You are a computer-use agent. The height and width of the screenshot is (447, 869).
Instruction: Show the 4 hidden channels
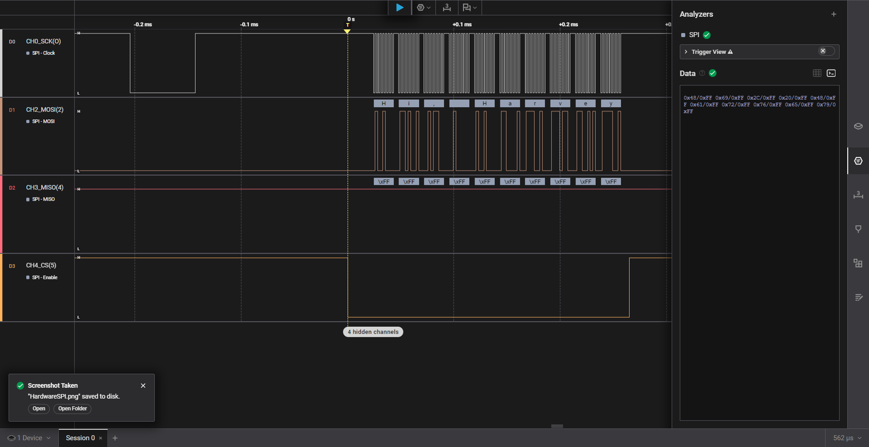(x=373, y=332)
